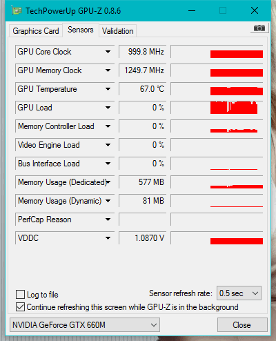276x341 pixels.
Task: Click the GPU-Z app icon in title bar
Action: (17, 11)
